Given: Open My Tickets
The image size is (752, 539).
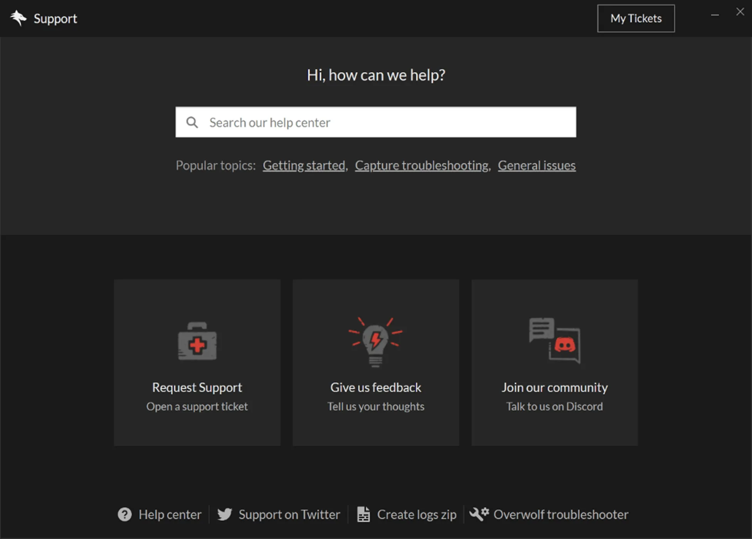Looking at the screenshot, I should pyautogui.click(x=636, y=18).
